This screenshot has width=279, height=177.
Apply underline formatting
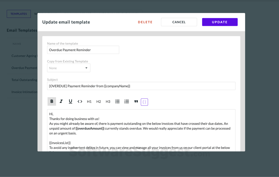[70, 101]
